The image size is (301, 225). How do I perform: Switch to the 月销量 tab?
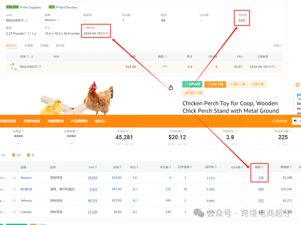tap(29, 46)
